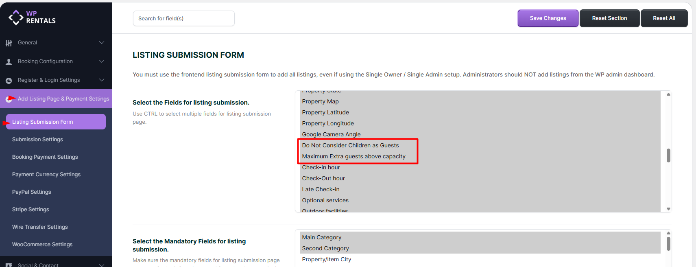Select 'Do Not Consider Children as Guests' option
The width and height of the screenshot is (696, 267).
[x=350, y=146]
